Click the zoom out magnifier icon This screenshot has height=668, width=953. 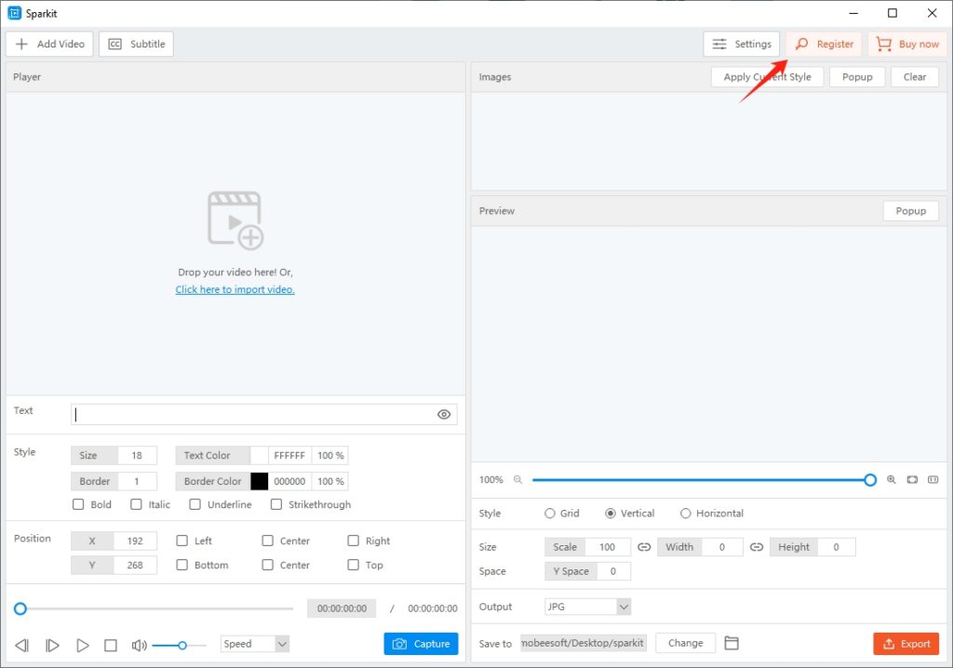(519, 479)
